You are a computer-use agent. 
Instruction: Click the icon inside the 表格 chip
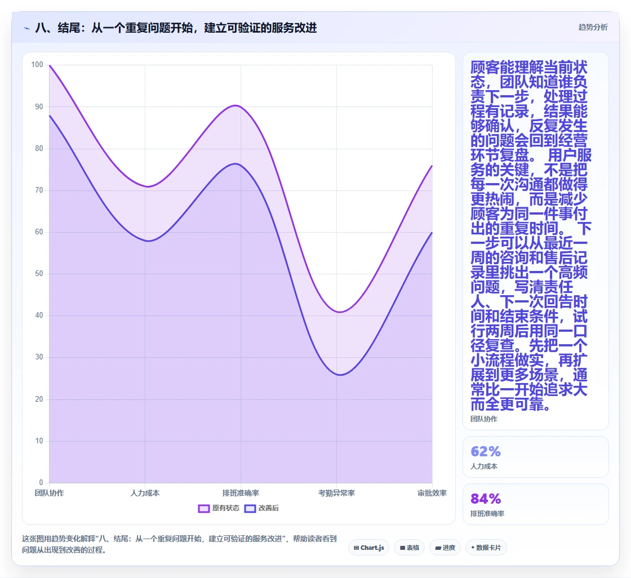point(402,548)
